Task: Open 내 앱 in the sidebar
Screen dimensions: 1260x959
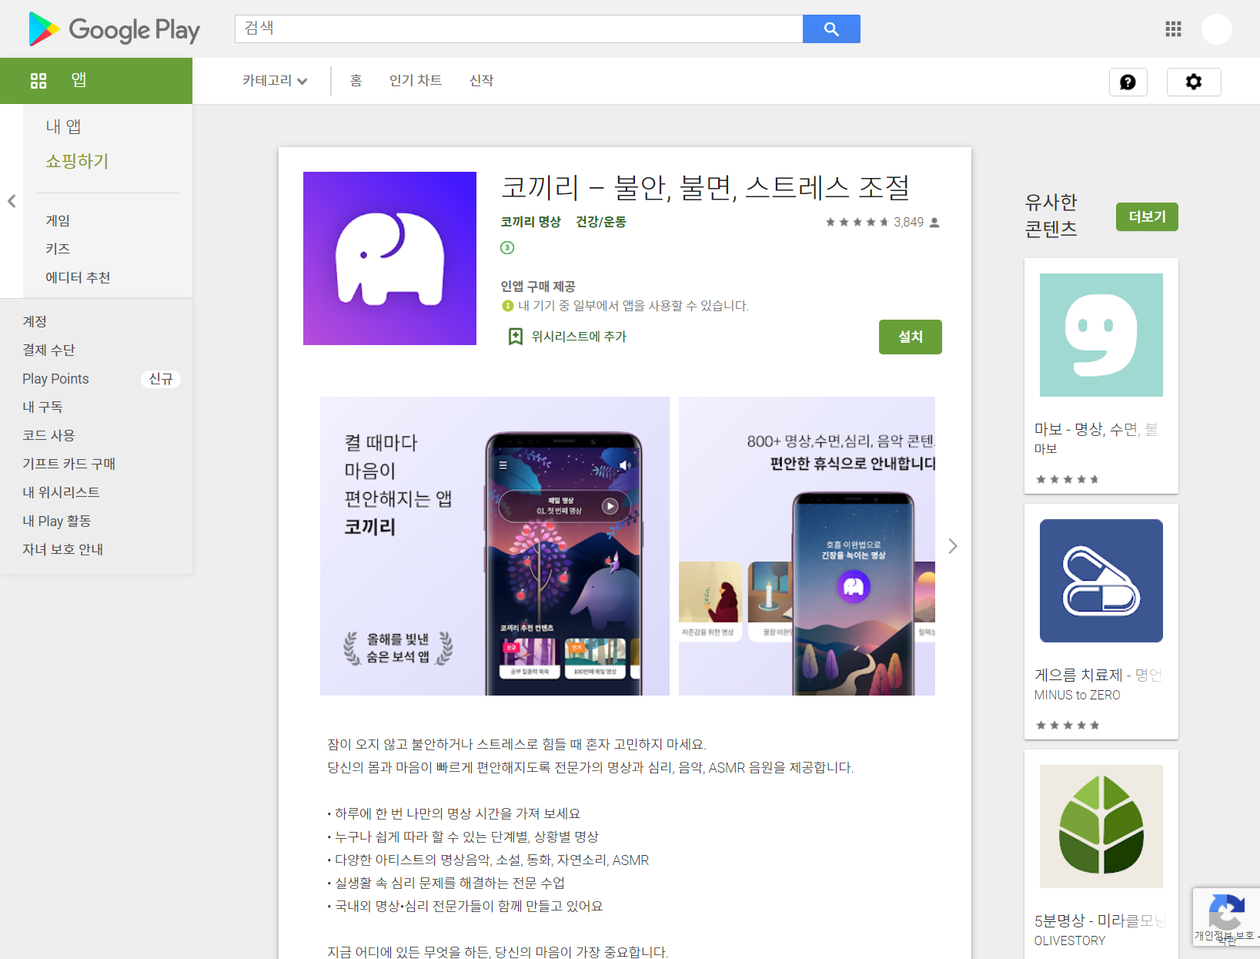Action: pyautogui.click(x=63, y=126)
